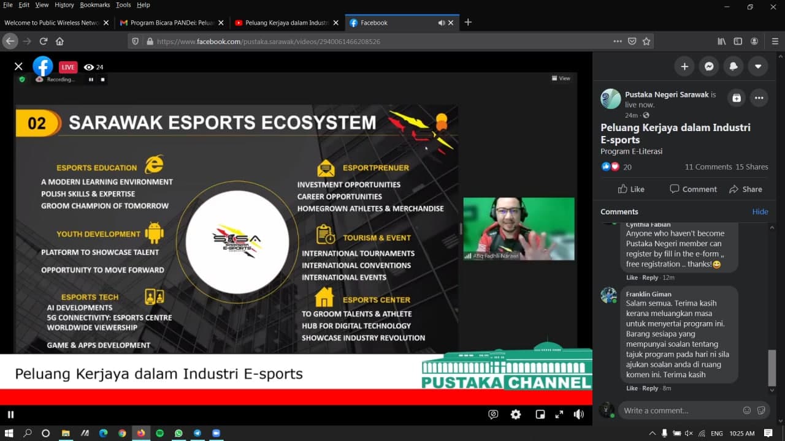Expand the Facebook account dropdown arrow

(x=758, y=67)
